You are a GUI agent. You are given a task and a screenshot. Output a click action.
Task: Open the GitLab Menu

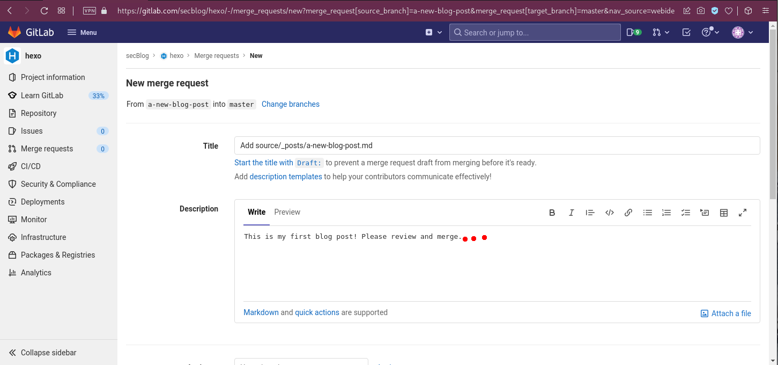tap(82, 32)
